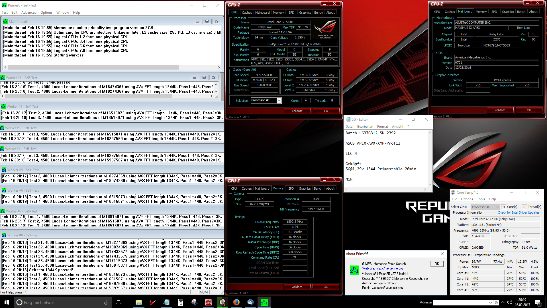The height and width of the screenshot is (308, 547).
Task: Minimize the Main thread child window
Action: tap(197, 21)
